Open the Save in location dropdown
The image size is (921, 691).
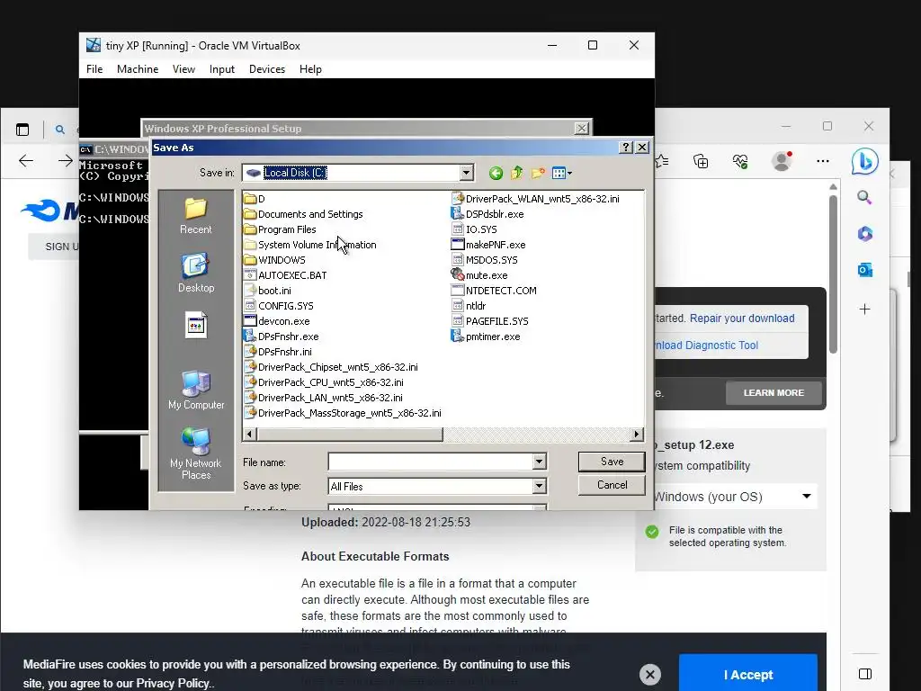click(x=467, y=173)
